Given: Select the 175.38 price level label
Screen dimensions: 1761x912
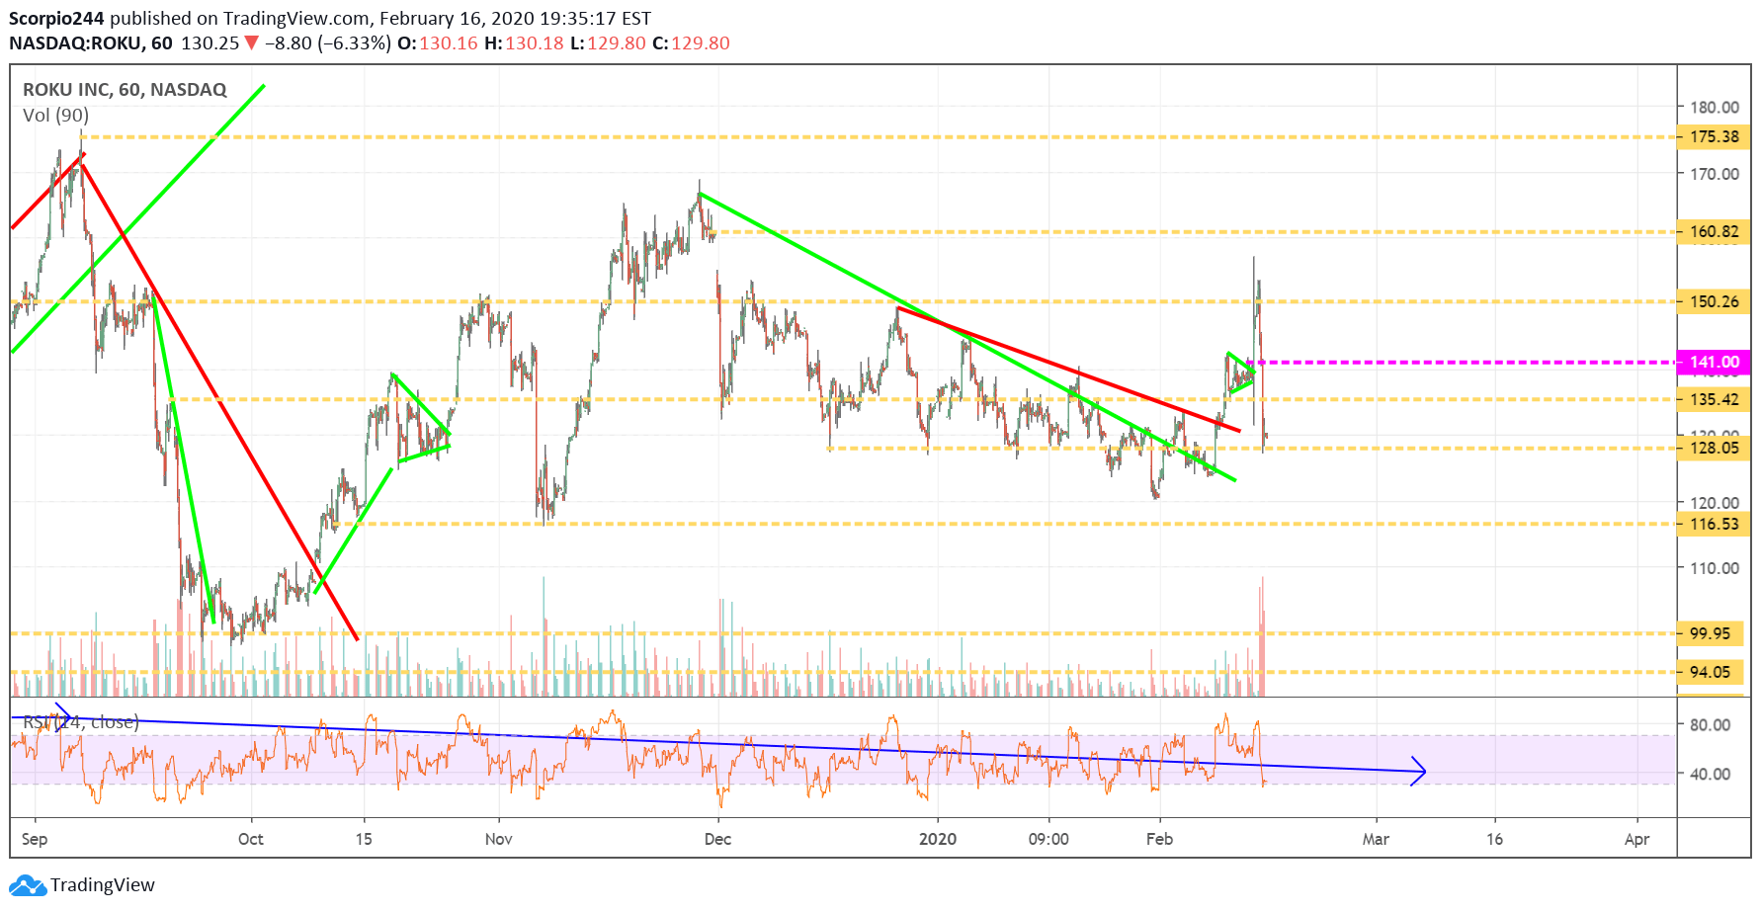Looking at the screenshot, I should 1714,136.
